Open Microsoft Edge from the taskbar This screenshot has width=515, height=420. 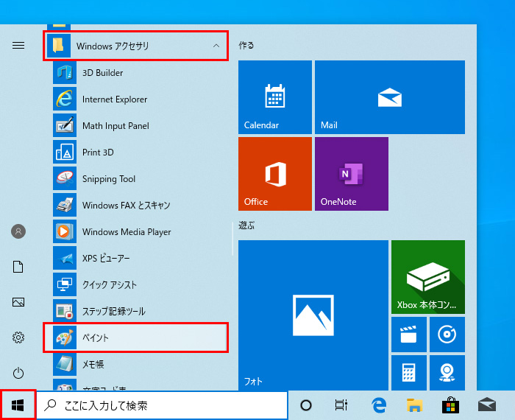coord(379,405)
